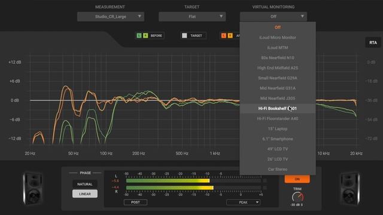
Task: Click the L channel level meter bar
Action: pyautogui.click(x=193, y=180)
